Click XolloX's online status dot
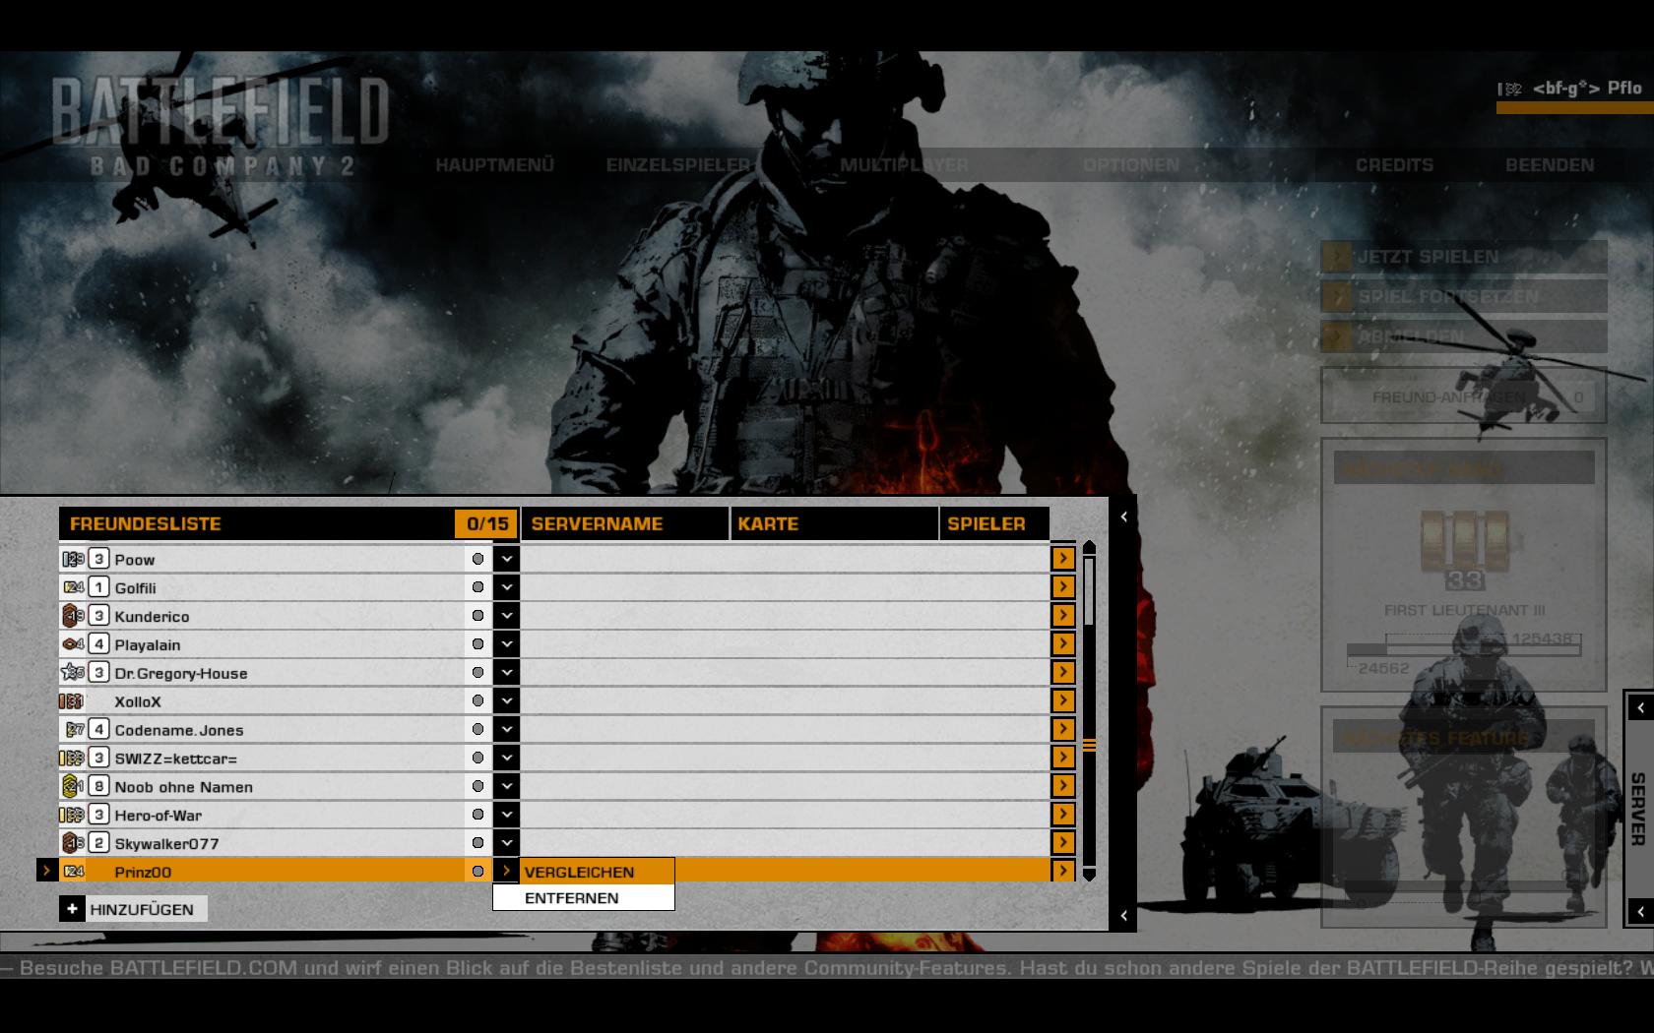 [x=478, y=701]
